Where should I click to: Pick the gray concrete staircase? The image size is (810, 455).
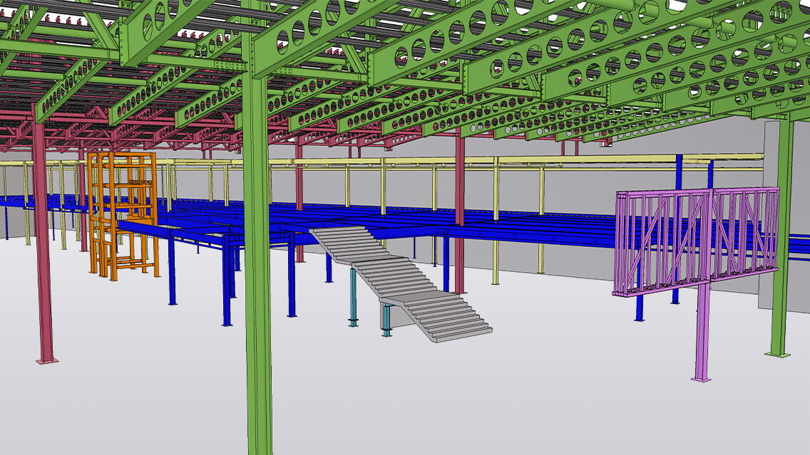[401, 284]
